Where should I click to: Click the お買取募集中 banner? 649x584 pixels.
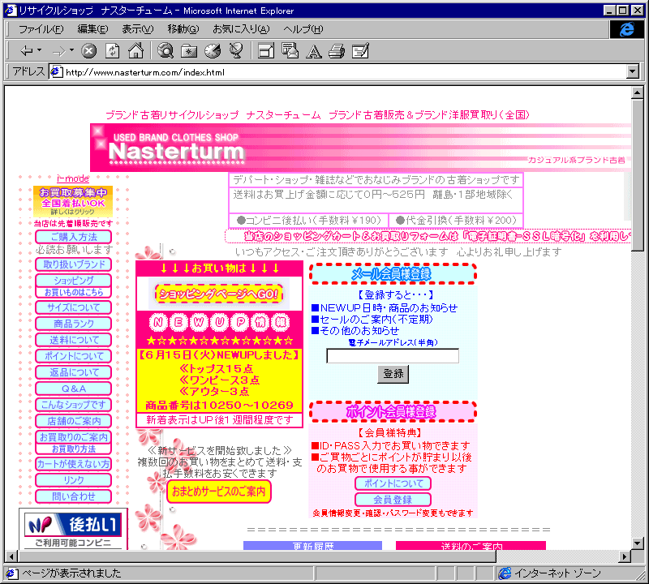[x=73, y=202]
